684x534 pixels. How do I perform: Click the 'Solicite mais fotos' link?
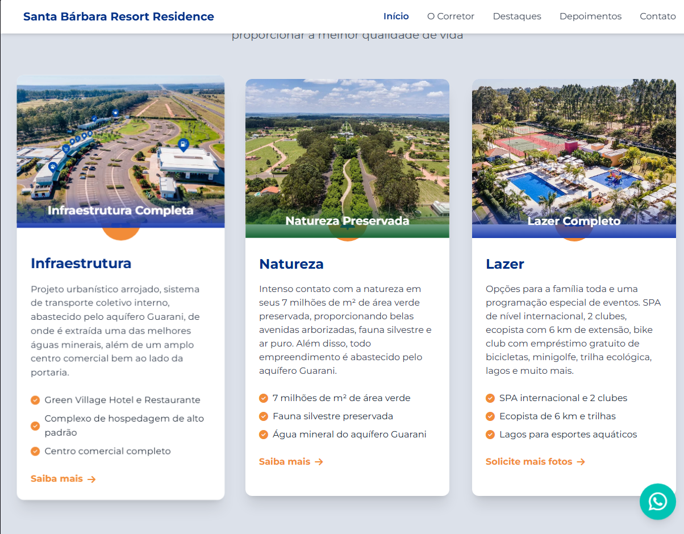coord(529,462)
